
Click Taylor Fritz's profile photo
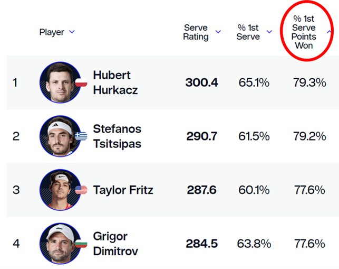click(x=60, y=190)
